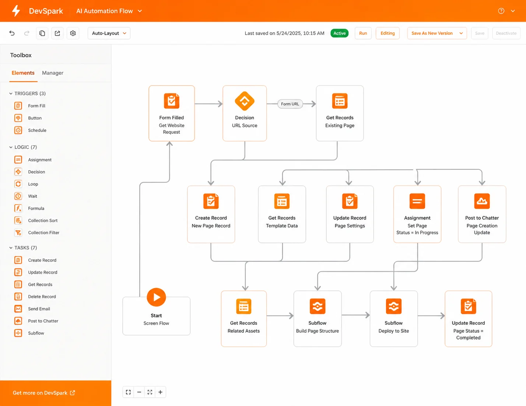This screenshot has width=526, height=406.
Task: Select Get Records Existing Page node
Action: tap(340, 113)
